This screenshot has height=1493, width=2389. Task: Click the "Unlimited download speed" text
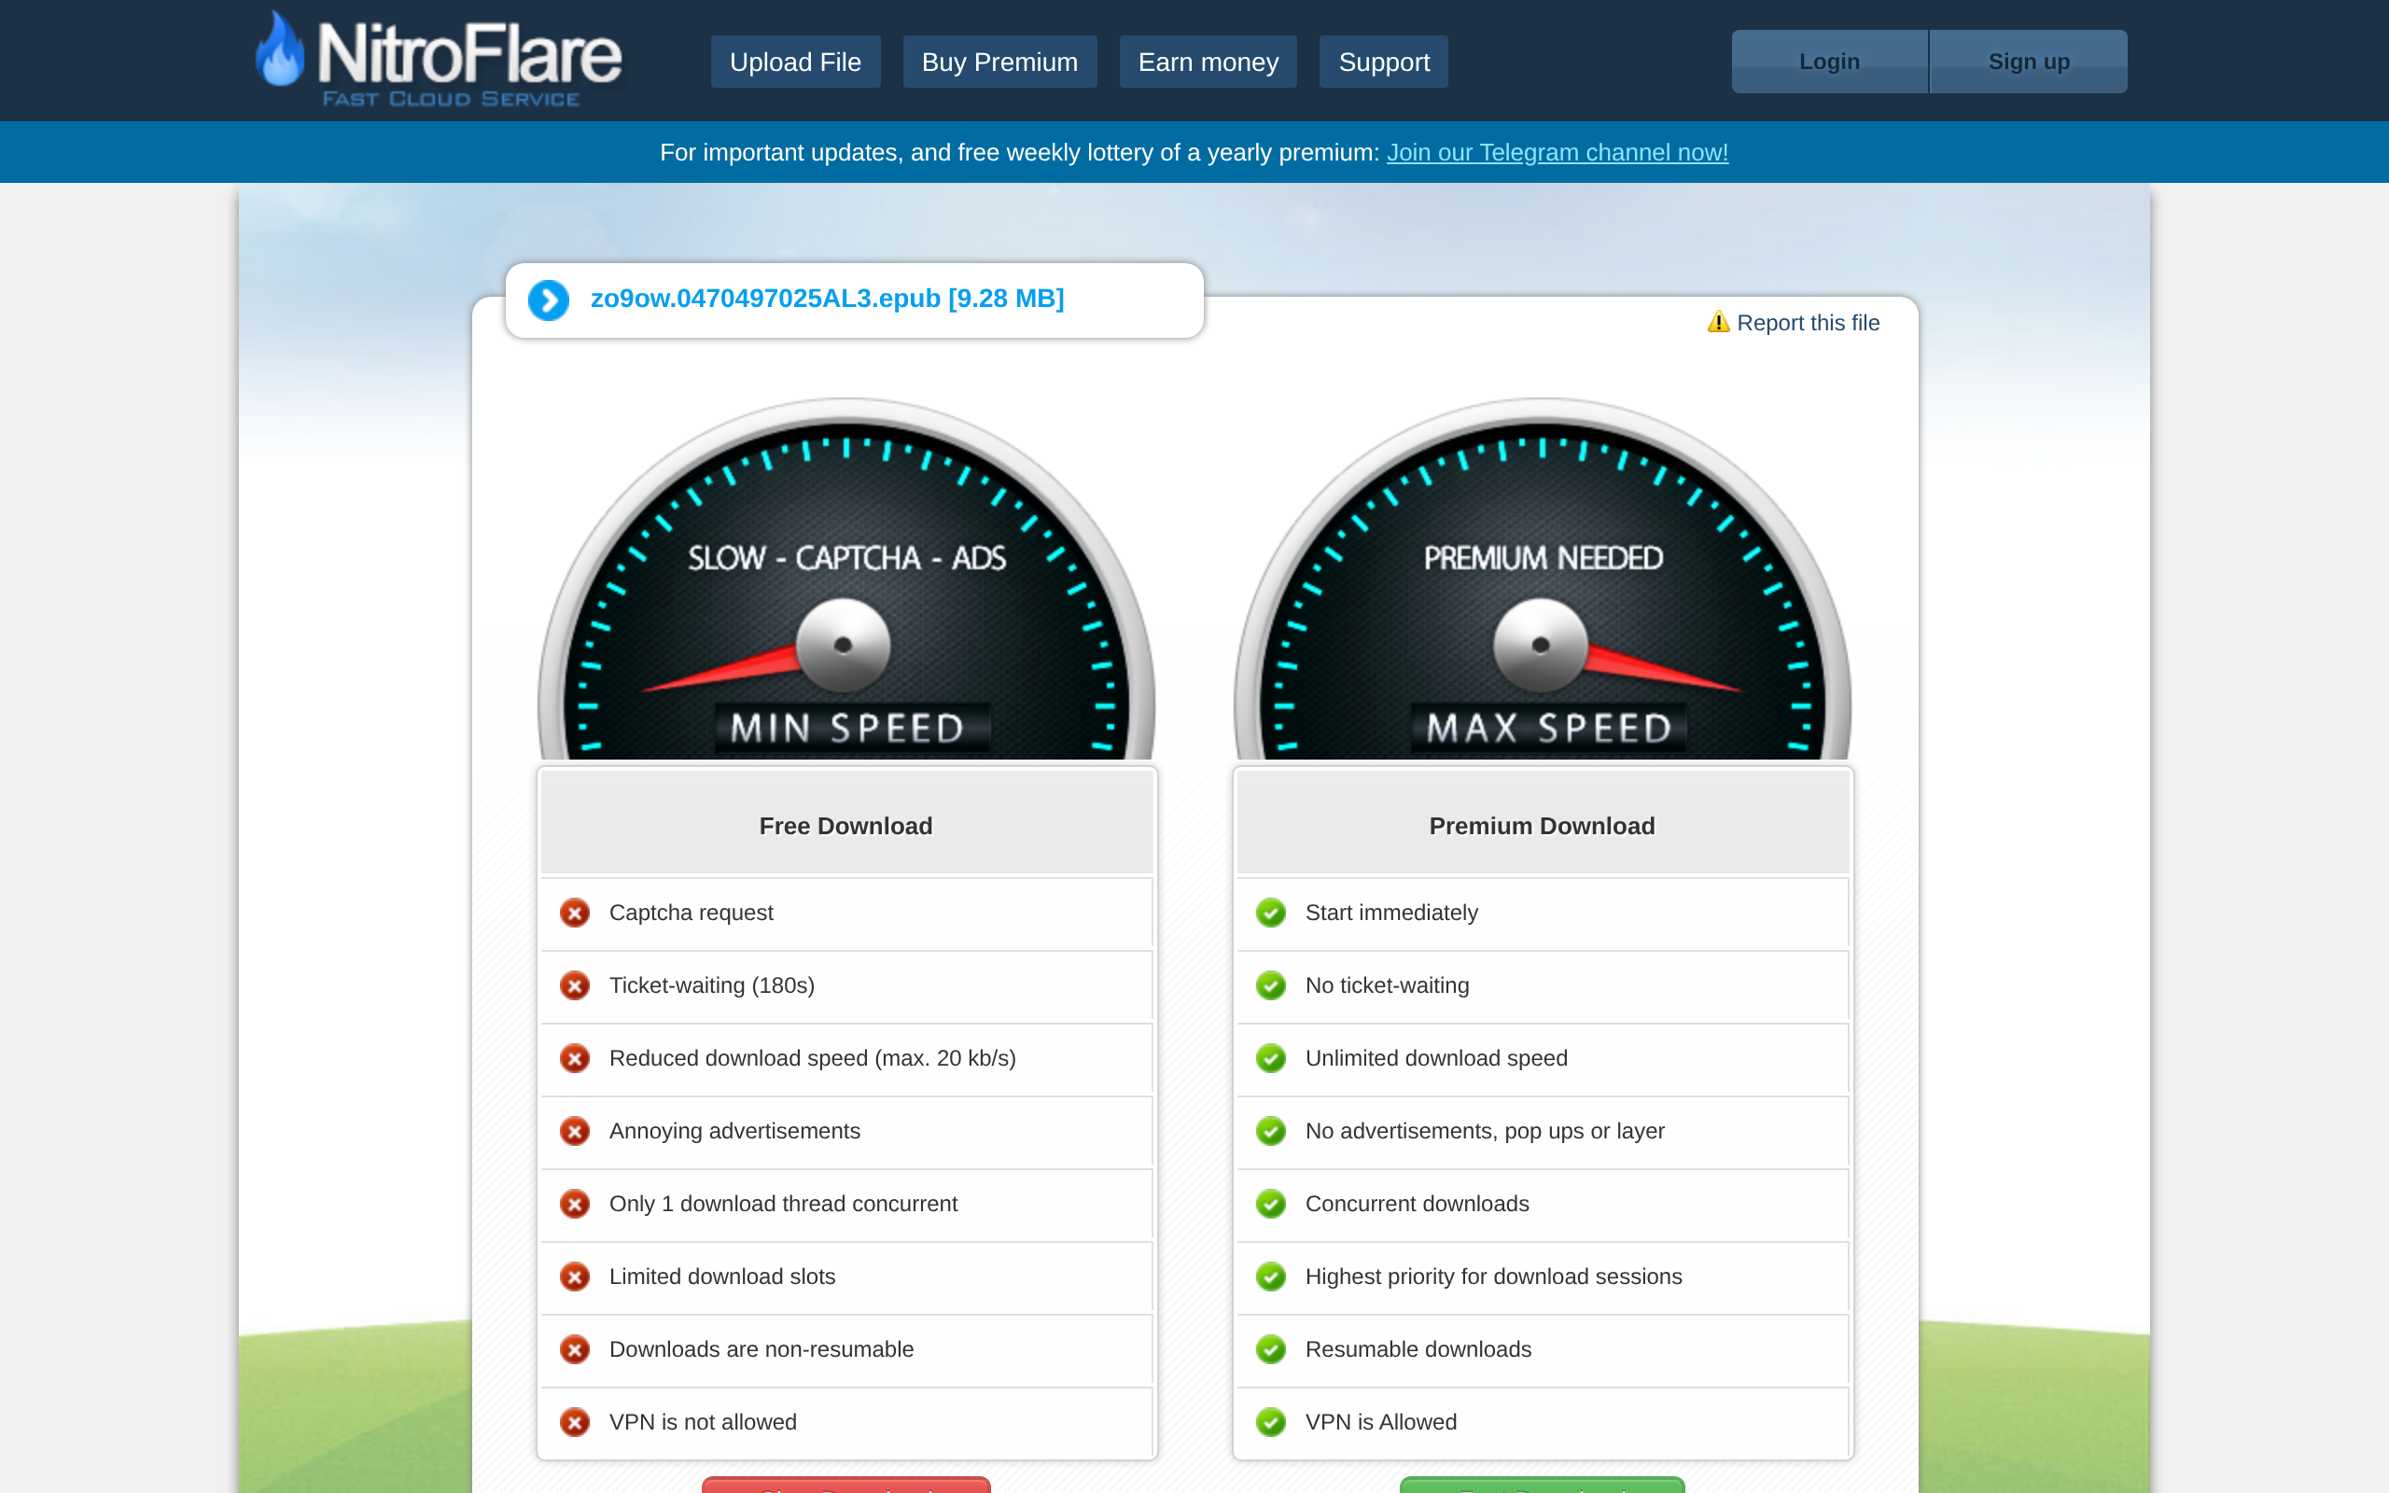coord(1436,1058)
